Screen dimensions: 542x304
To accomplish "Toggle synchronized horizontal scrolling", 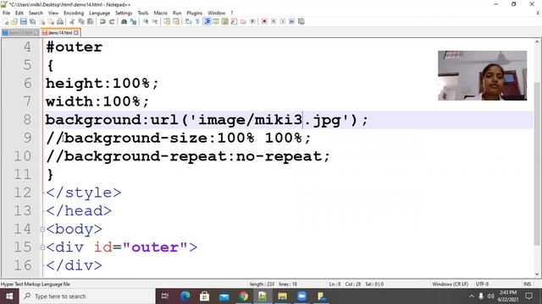I will coord(176,21).
